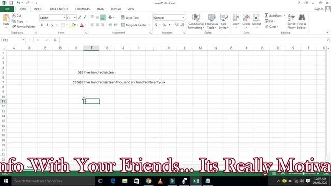Open the font size dropdown
This screenshot has height=186, width=331.
click(x=74, y=18)
